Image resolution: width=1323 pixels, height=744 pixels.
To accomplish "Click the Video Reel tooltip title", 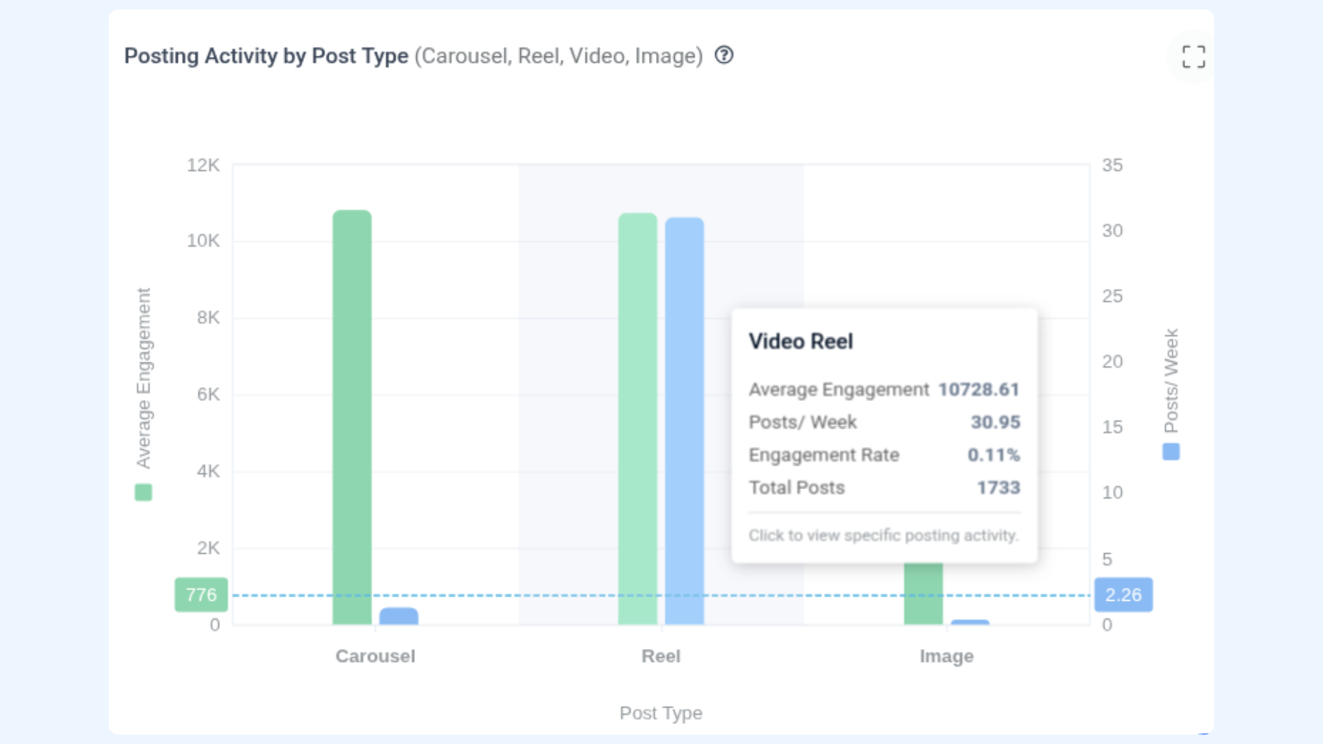I will (801, 341).
